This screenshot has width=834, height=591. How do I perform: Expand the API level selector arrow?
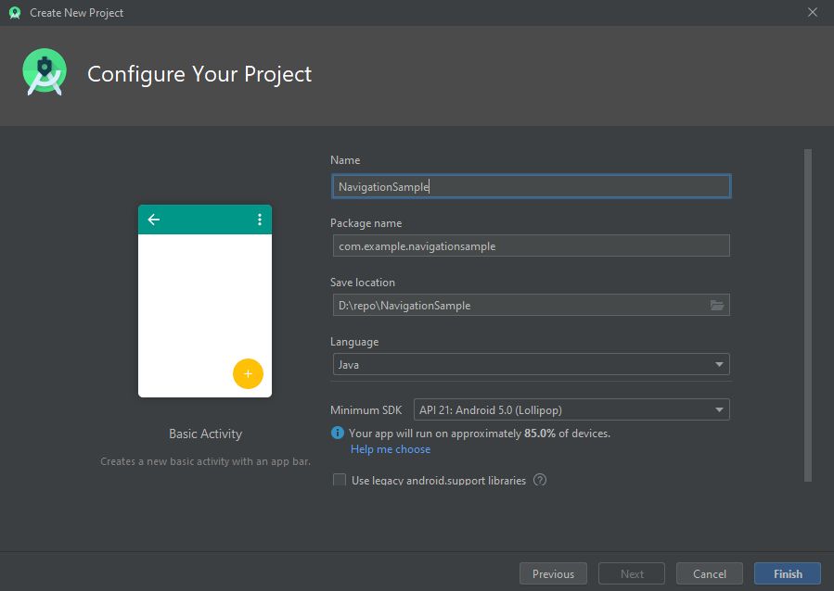pyautogui.click(x=719, y=409)
